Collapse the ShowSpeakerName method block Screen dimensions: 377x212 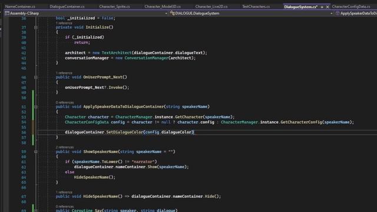tap(35, 152)
